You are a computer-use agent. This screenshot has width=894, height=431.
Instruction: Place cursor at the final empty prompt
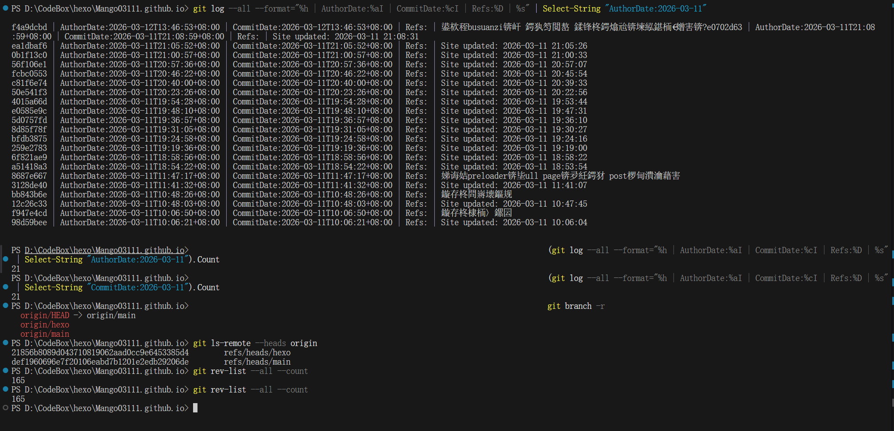(195, 408)
